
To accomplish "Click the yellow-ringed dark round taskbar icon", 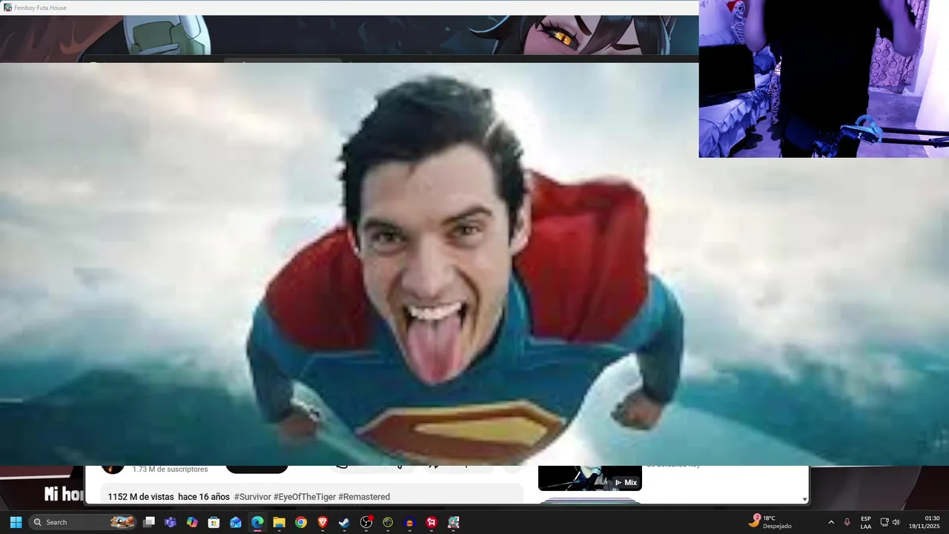I will 388,522.
